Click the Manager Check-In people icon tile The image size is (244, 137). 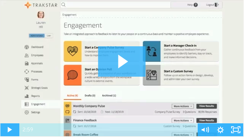click(152, 51)
